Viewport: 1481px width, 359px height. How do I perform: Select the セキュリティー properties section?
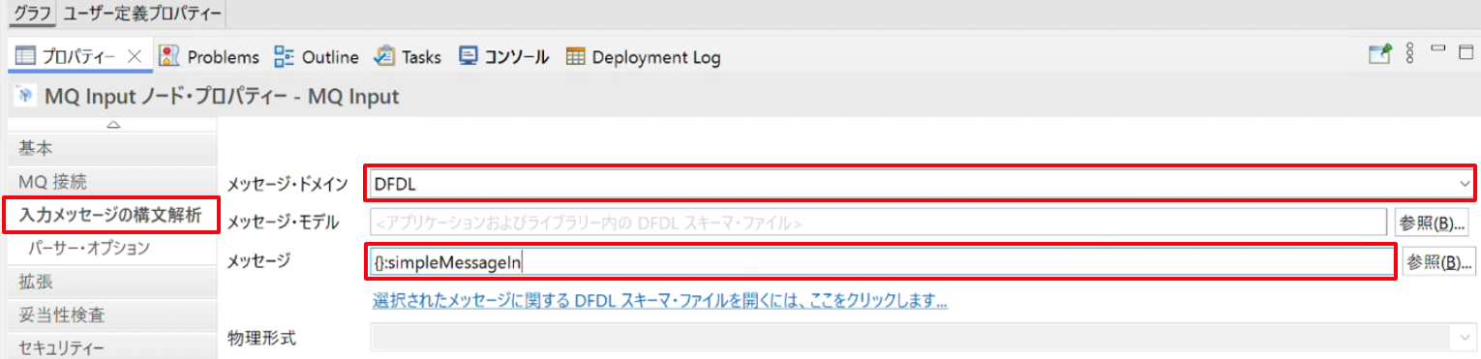113,347
